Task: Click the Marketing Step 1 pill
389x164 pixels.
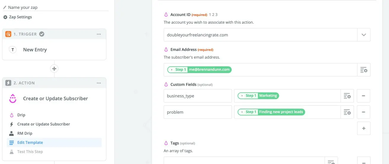Action: tap(258, 96)
